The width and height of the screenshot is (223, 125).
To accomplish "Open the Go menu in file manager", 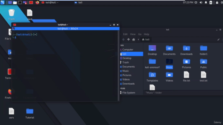I will click(140, 34).
